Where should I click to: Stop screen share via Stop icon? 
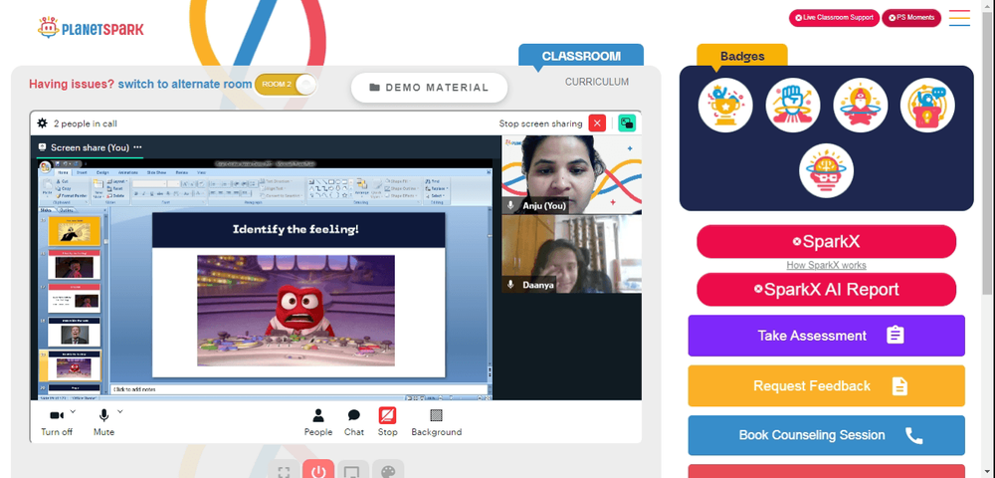pos(387,416)
